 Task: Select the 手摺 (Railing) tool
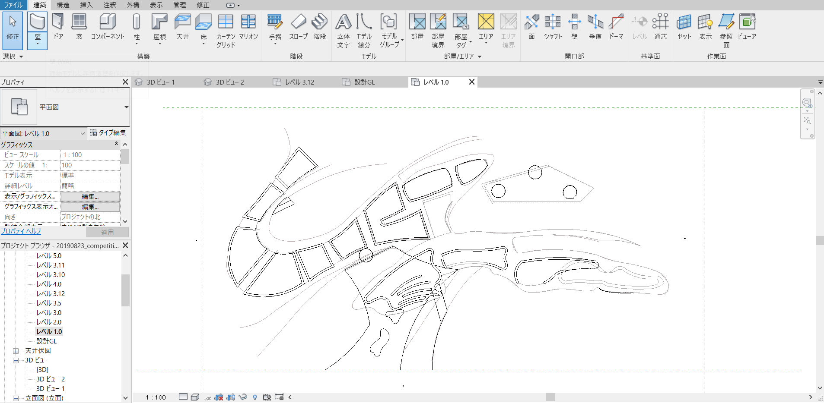[275, 28]
